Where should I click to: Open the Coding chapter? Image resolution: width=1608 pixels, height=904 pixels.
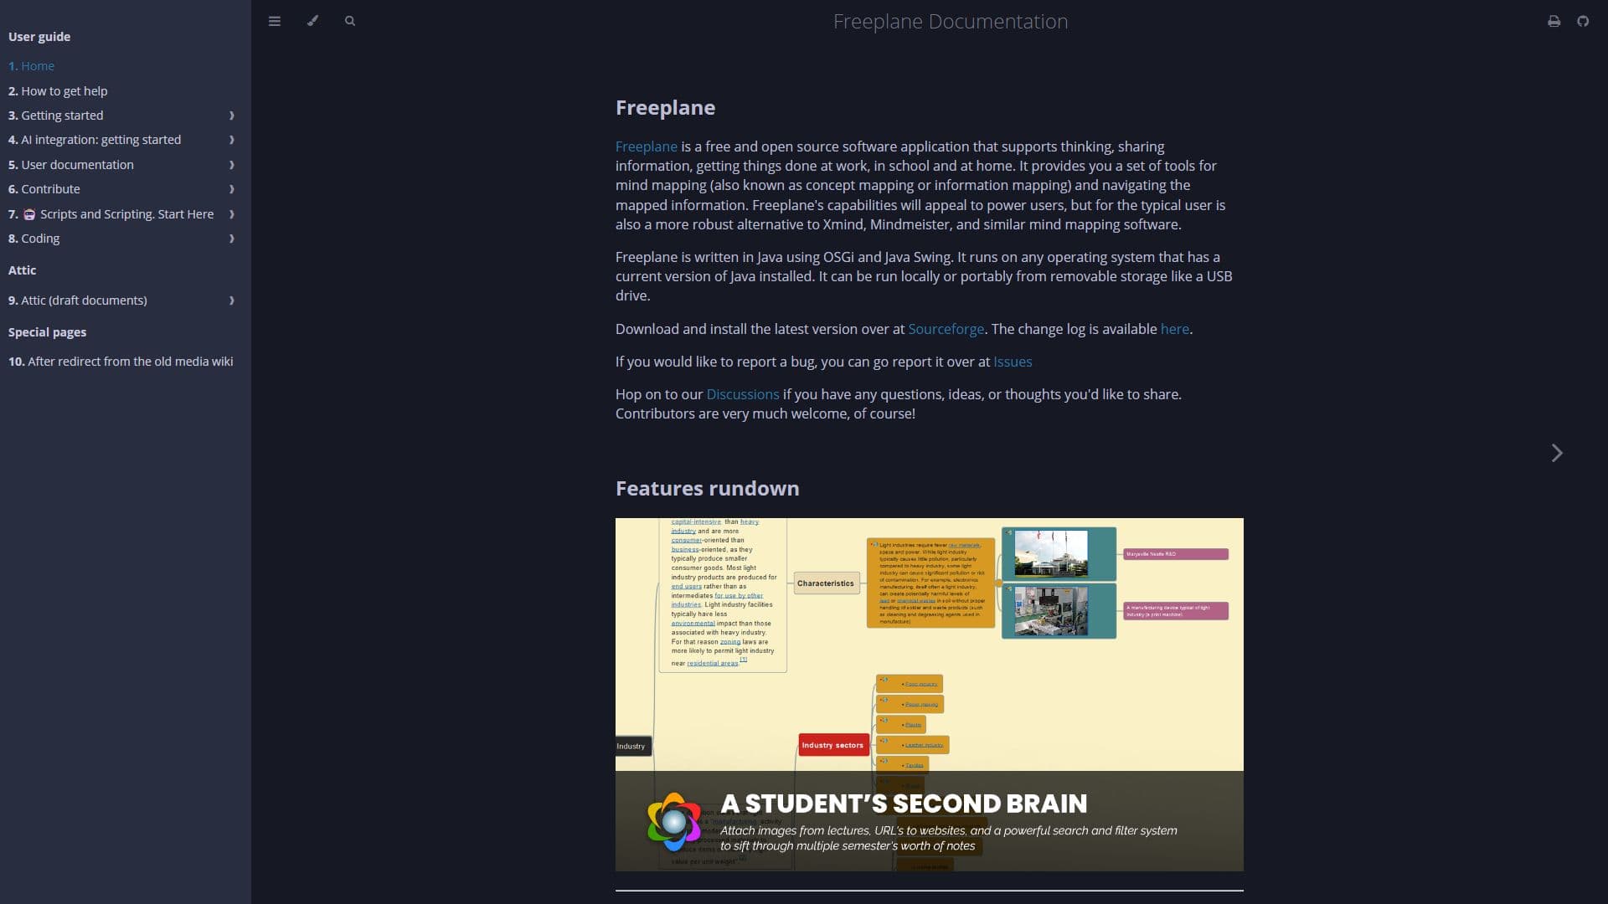tap(34, 239)
